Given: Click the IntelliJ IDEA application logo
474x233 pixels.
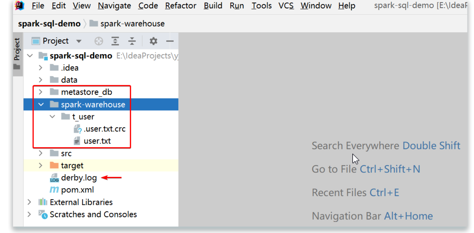Looking at the screenshot, I should point(19,5).
